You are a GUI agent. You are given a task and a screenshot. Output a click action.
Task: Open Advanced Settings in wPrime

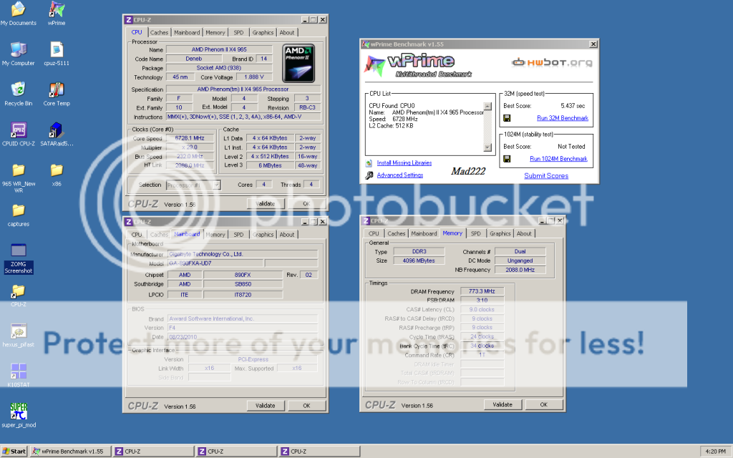pos(399,175)
